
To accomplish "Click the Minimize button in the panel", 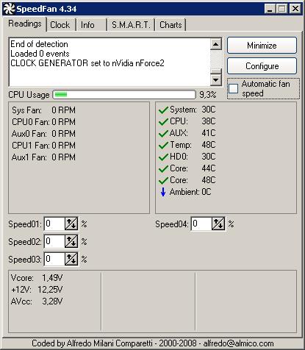I will tap(262, 46).
